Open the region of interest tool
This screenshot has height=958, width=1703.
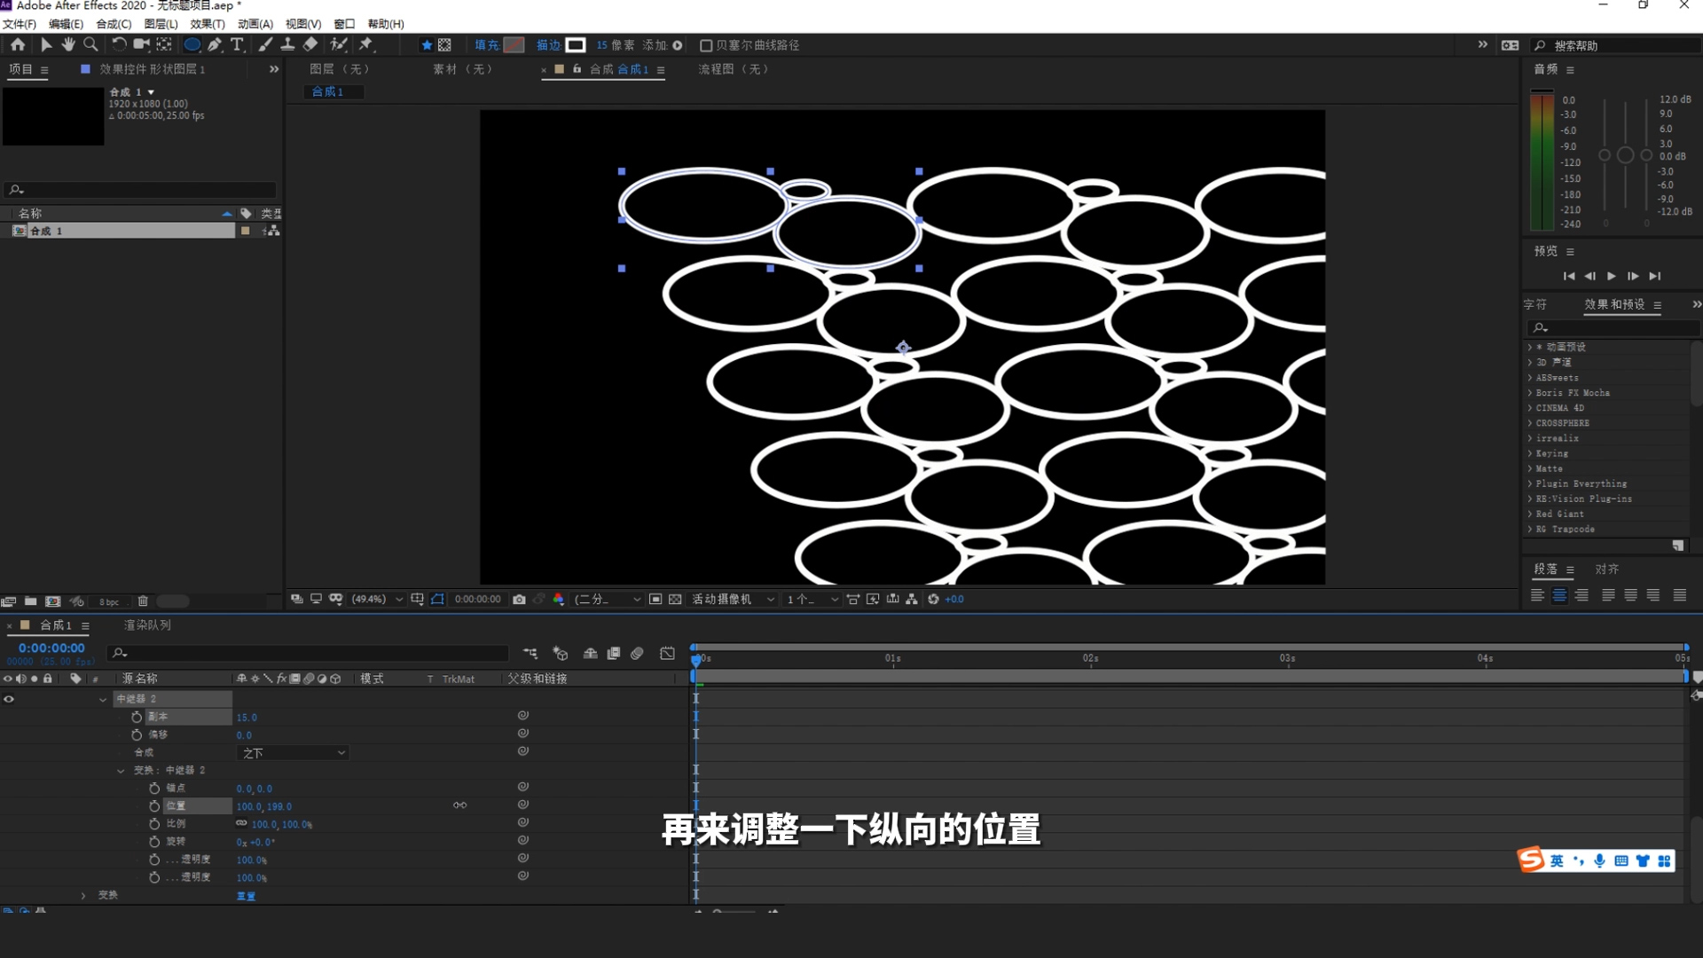(x=437, y=599)
